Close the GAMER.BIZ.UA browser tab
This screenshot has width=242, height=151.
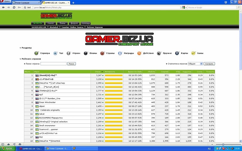coord(68,3)
